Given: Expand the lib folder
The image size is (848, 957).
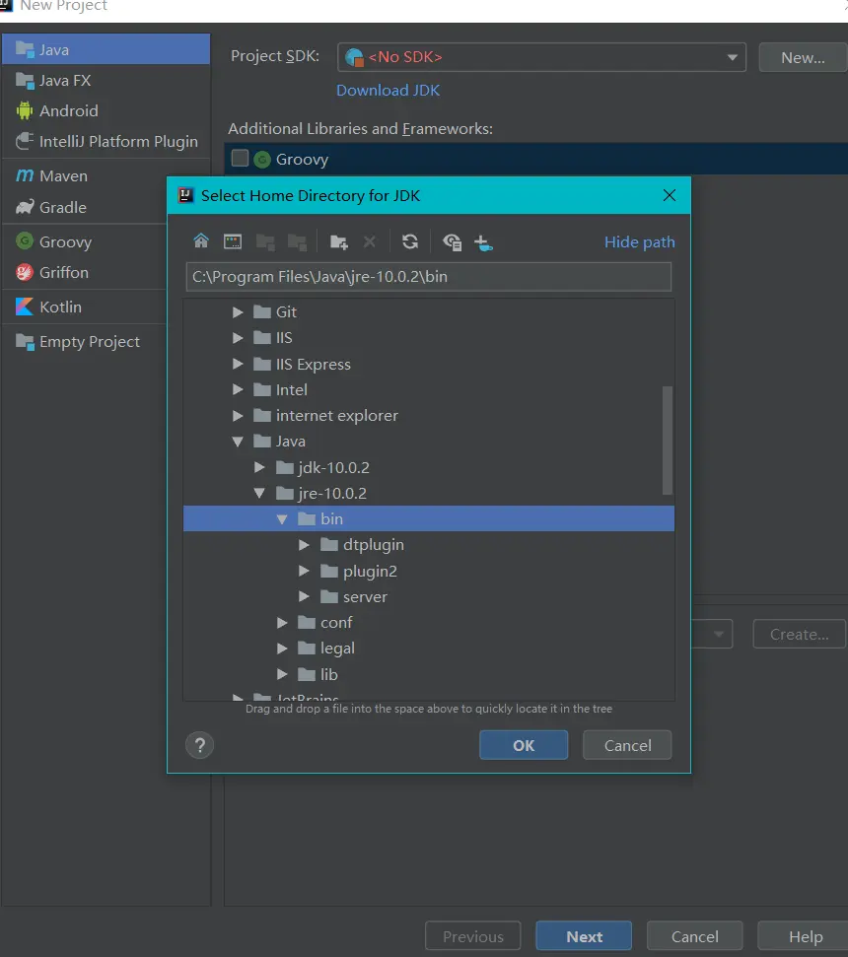Looking at the screenshot, I should coord(282,674).
